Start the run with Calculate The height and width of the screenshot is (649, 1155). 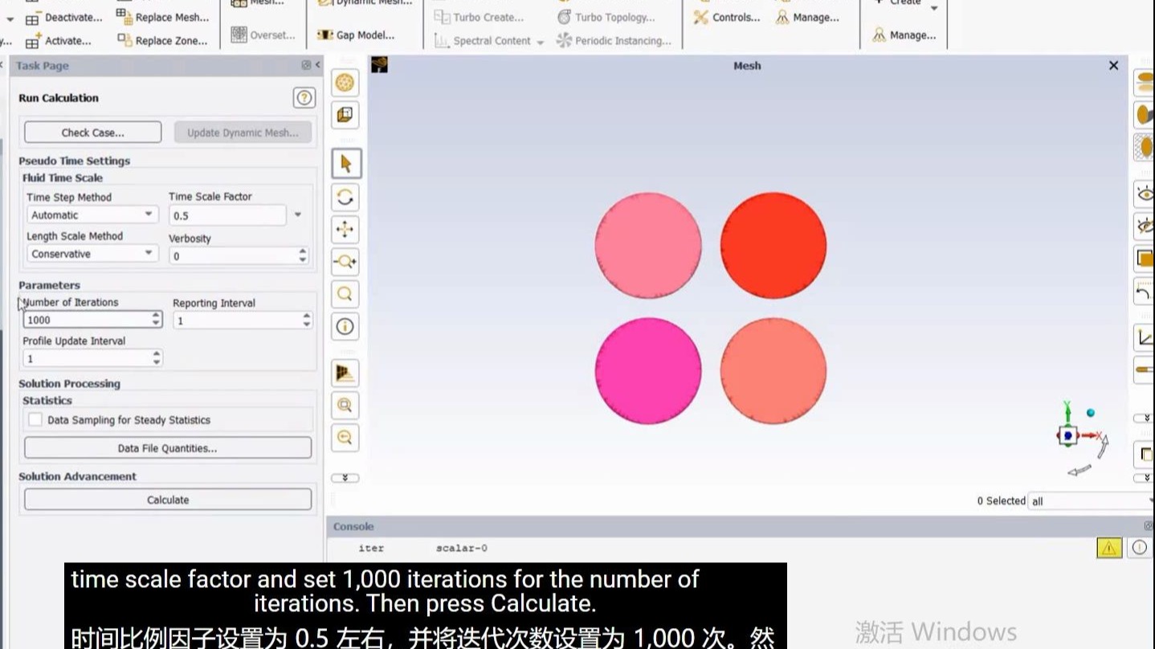click(168, 500)
